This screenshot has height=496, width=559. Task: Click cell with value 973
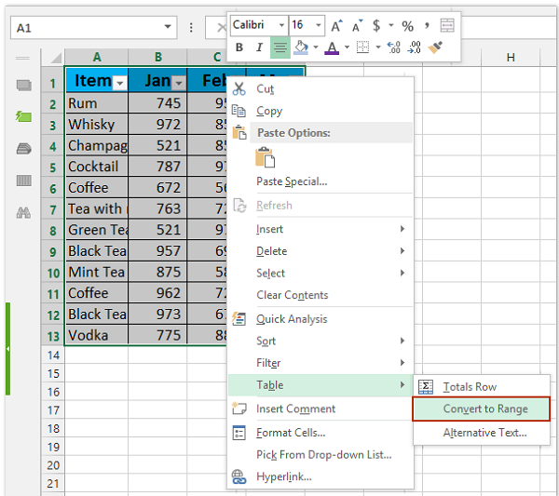coord(157,314)
